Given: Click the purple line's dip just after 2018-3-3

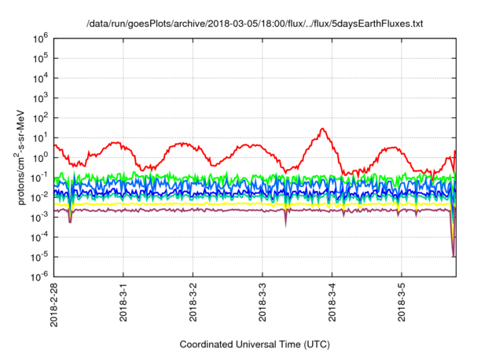Looking at the screenshot, I should pyautogui.click(x=285, y=225).
